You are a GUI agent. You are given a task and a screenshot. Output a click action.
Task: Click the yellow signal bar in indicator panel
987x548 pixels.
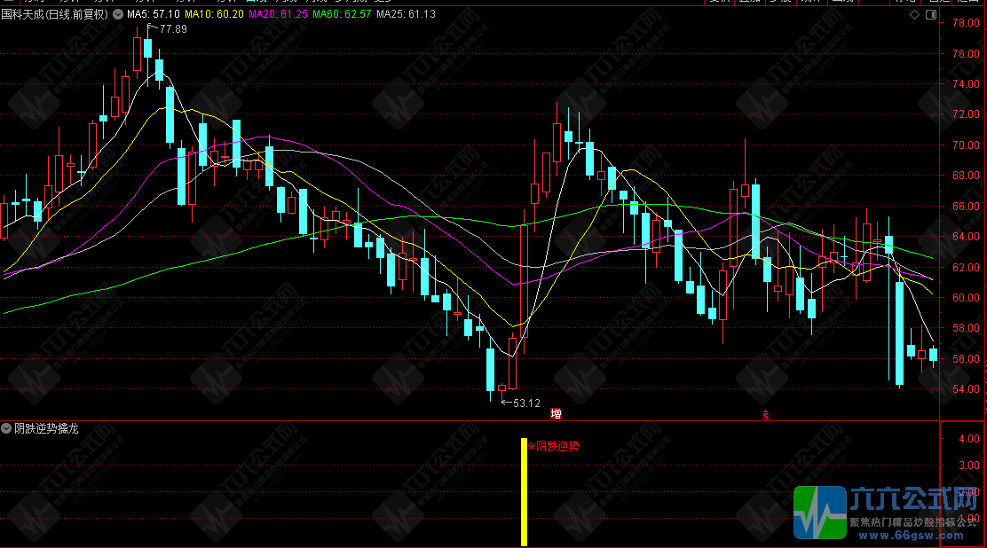pos(524,492)
